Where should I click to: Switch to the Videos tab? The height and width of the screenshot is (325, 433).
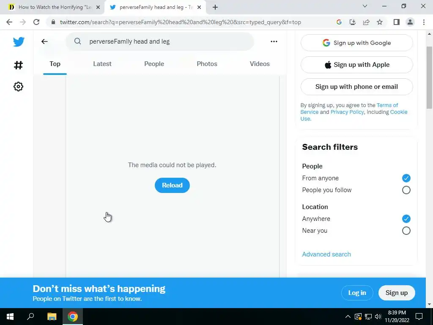(260, 64)
